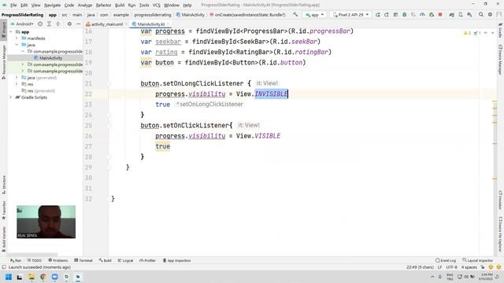Open the Event Log
Image resolution: width=504 pixels, height=283 pixels.
[x=446, y=260]
